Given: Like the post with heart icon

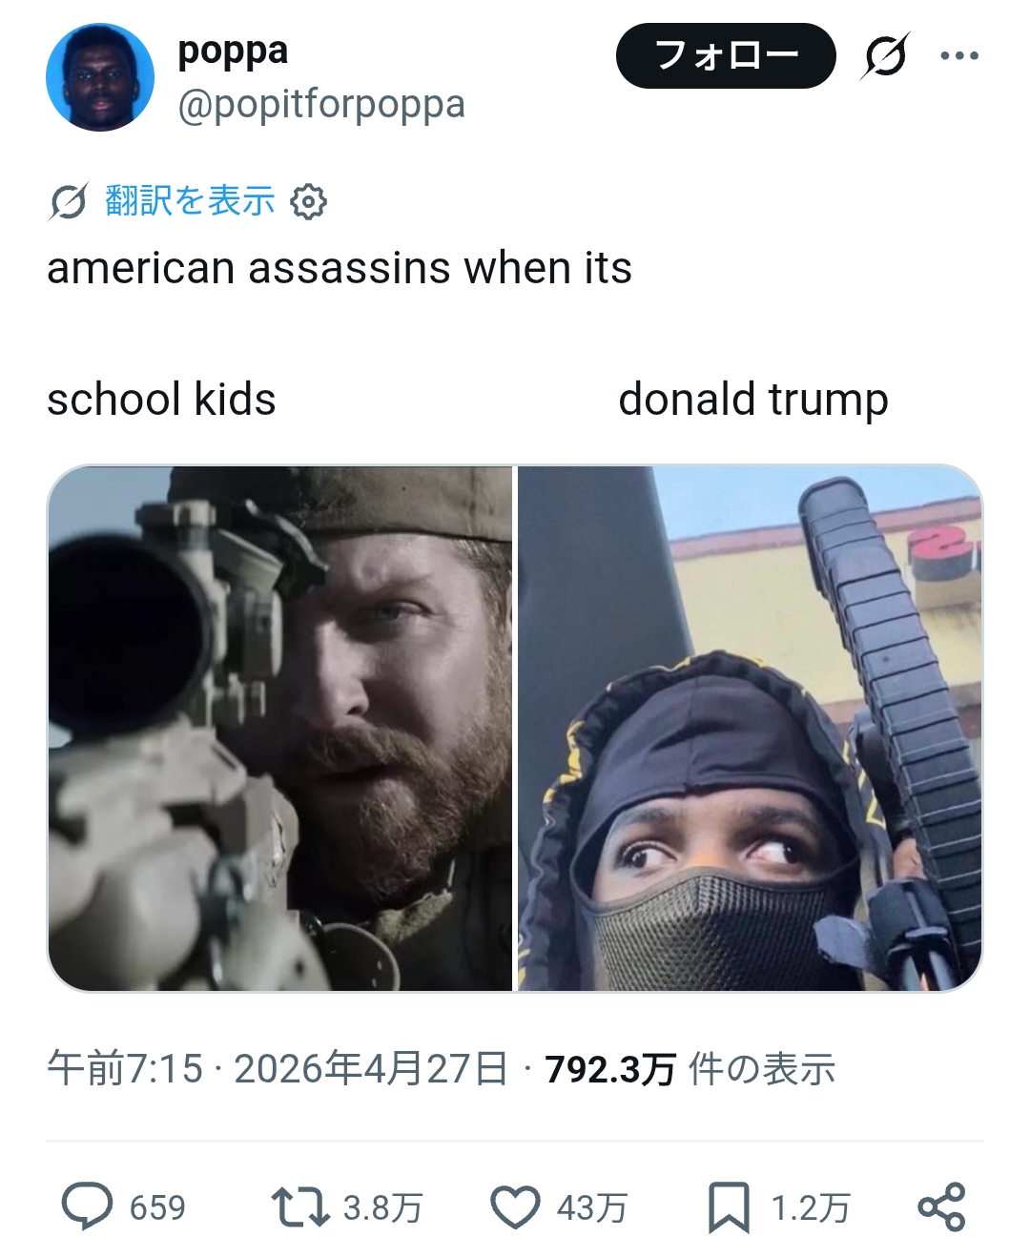Looking at the screenshot, I should [515, 1206].
